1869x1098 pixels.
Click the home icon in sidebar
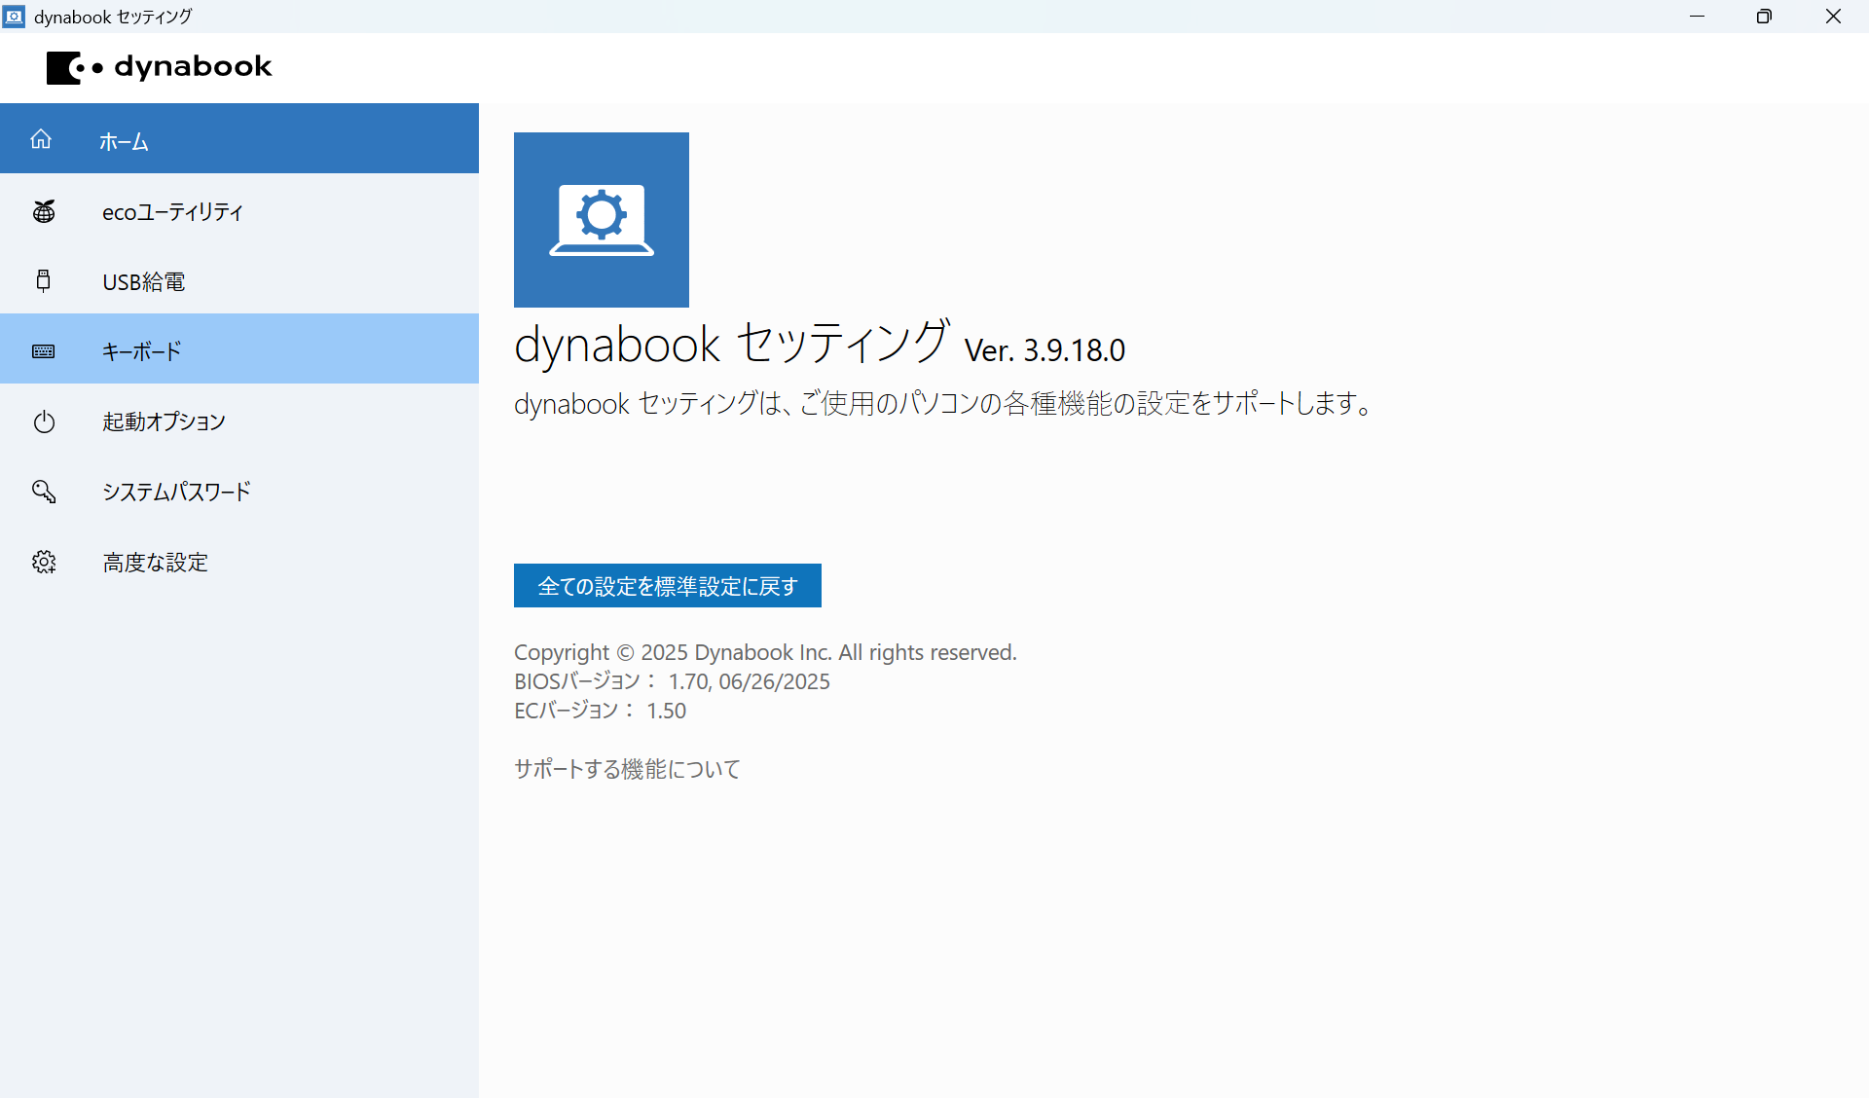click(x=41, y=139)
